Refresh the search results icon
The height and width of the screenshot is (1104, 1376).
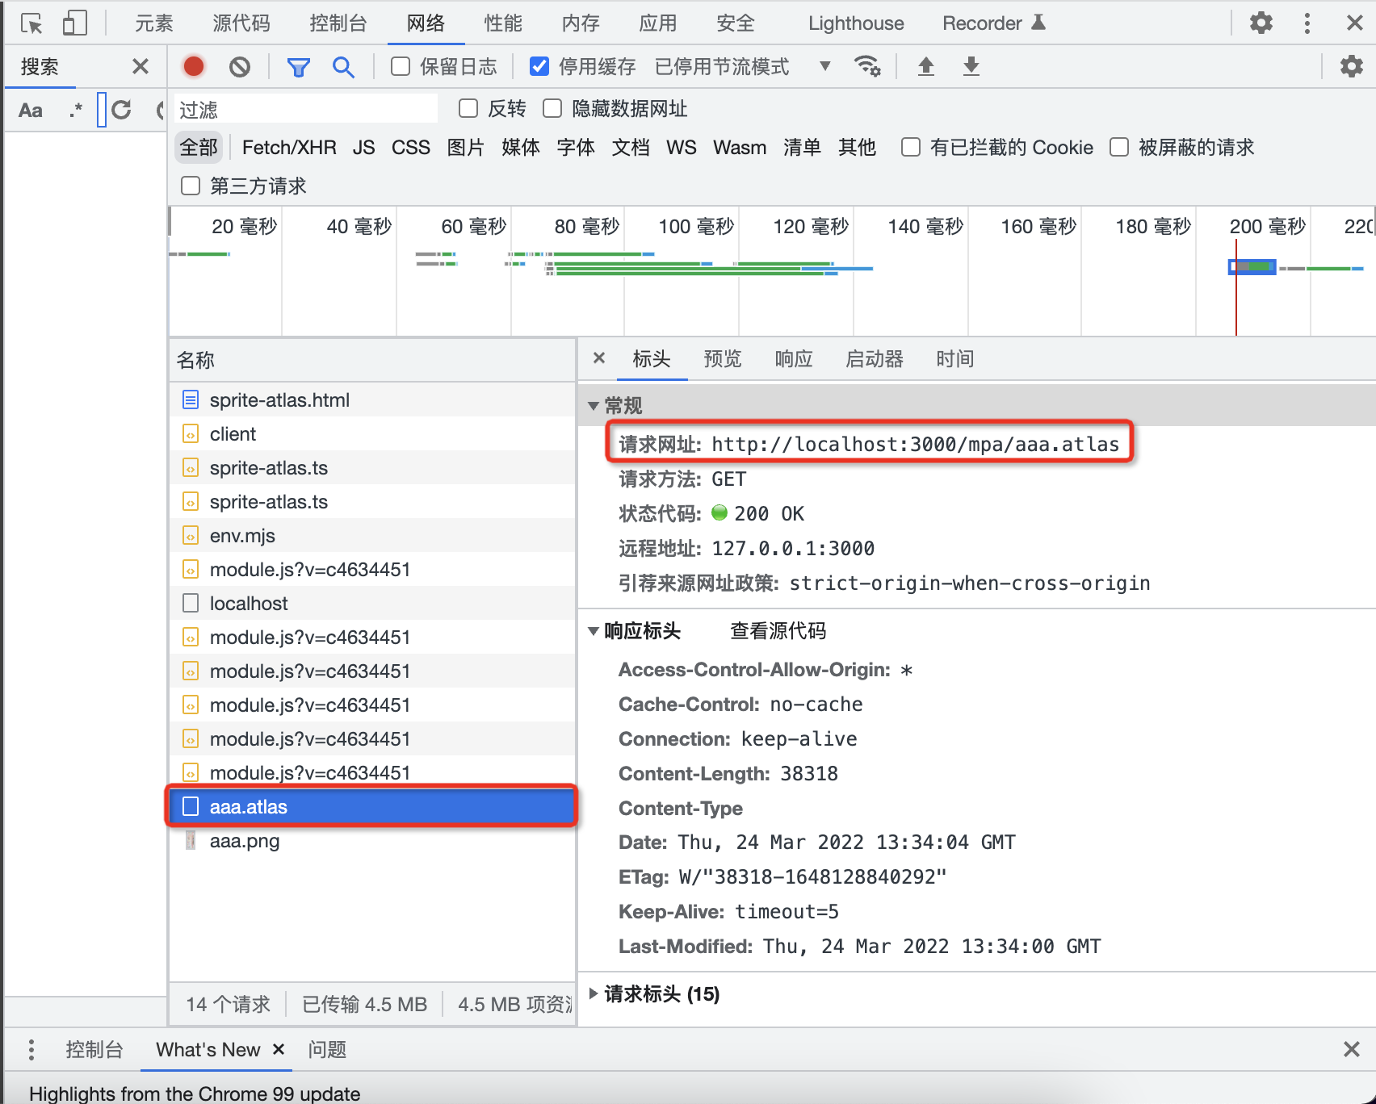[122, 110]
